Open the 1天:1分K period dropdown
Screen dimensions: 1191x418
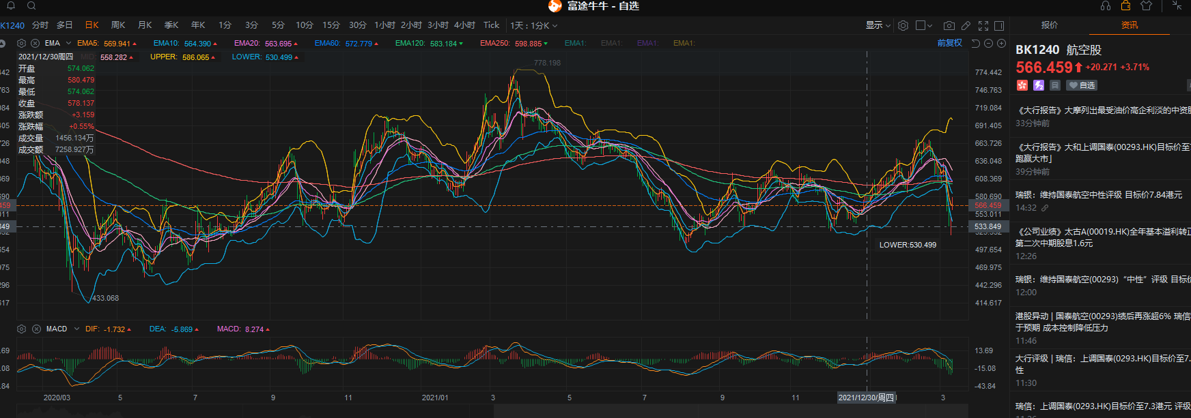tap(534, 25)
